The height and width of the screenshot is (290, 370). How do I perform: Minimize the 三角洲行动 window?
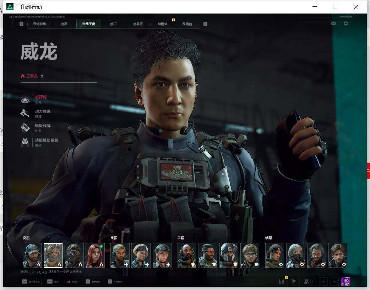coord(315,7)
